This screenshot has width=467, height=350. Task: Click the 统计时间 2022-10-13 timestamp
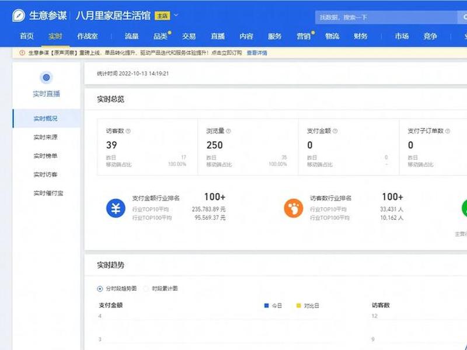pos(133,73)
